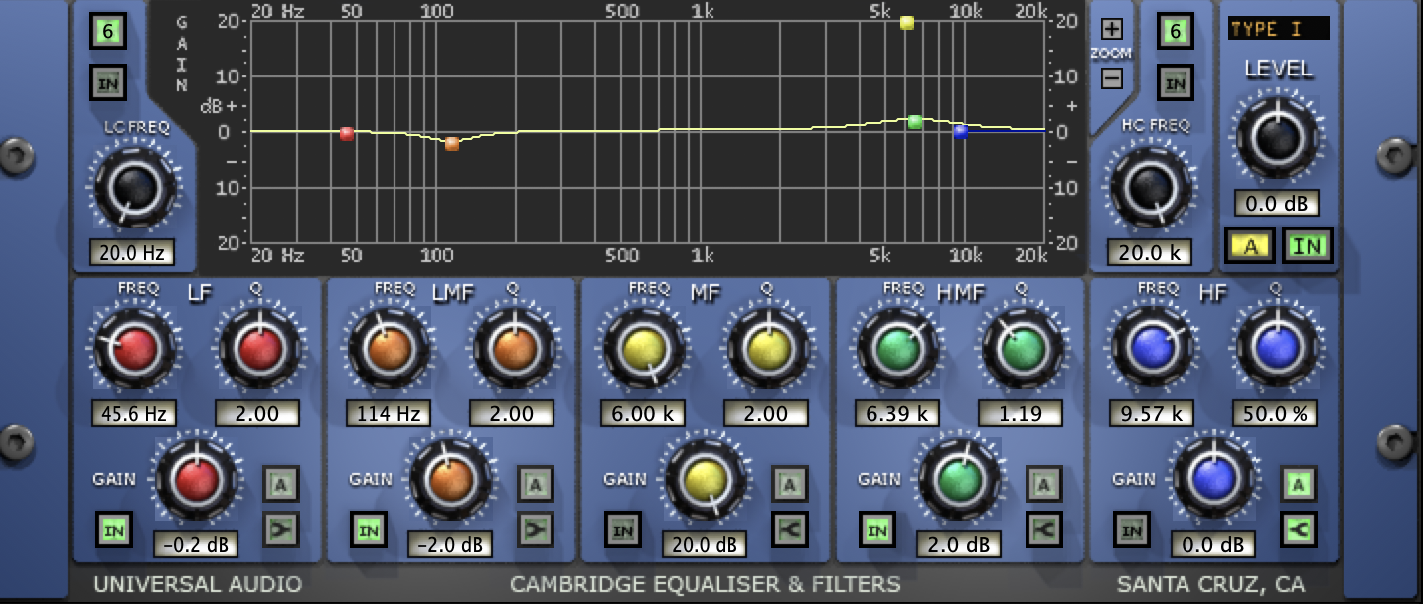The image size is (1423, 604).
Task: Click the HMF 6.39 k frequency field
Action: pos(897,413)
